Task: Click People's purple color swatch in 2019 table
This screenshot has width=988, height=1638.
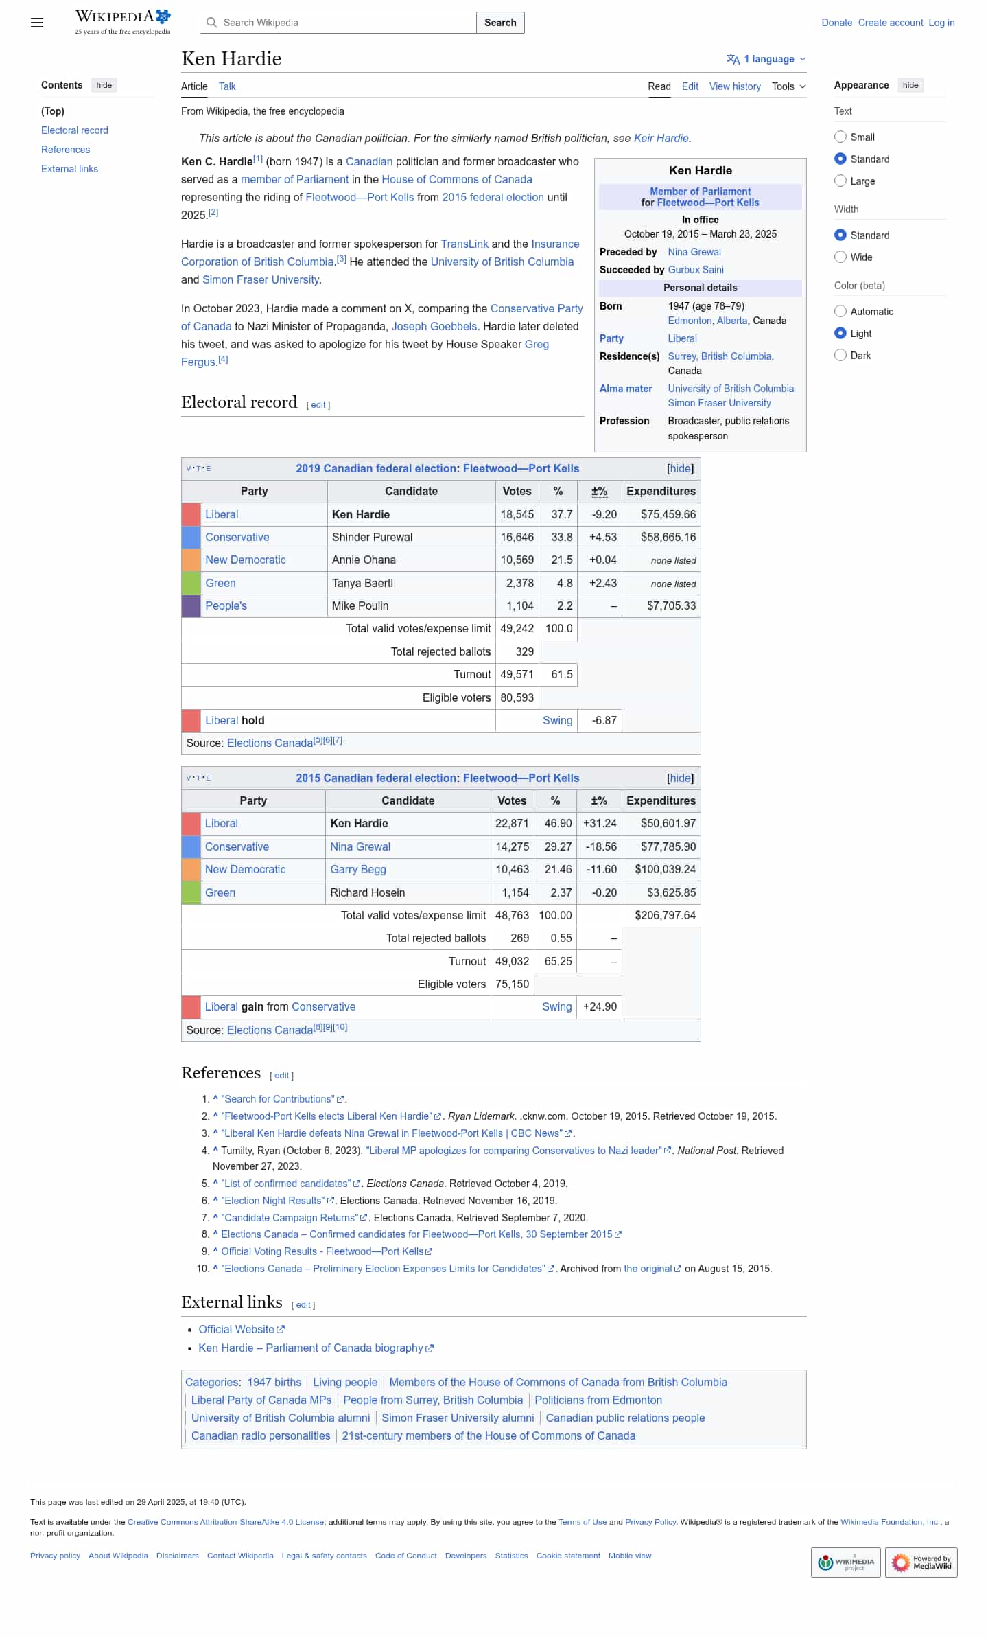Action: [191, 606]
